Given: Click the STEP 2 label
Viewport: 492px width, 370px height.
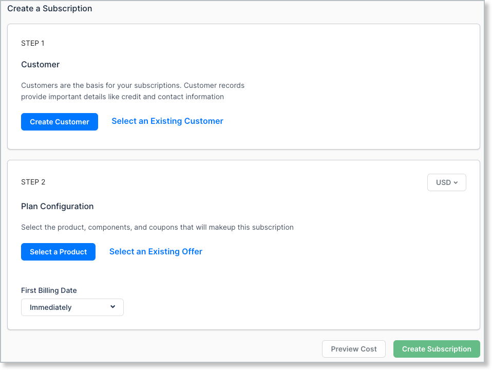Looking at the screenshot, I should click(33, 182).
